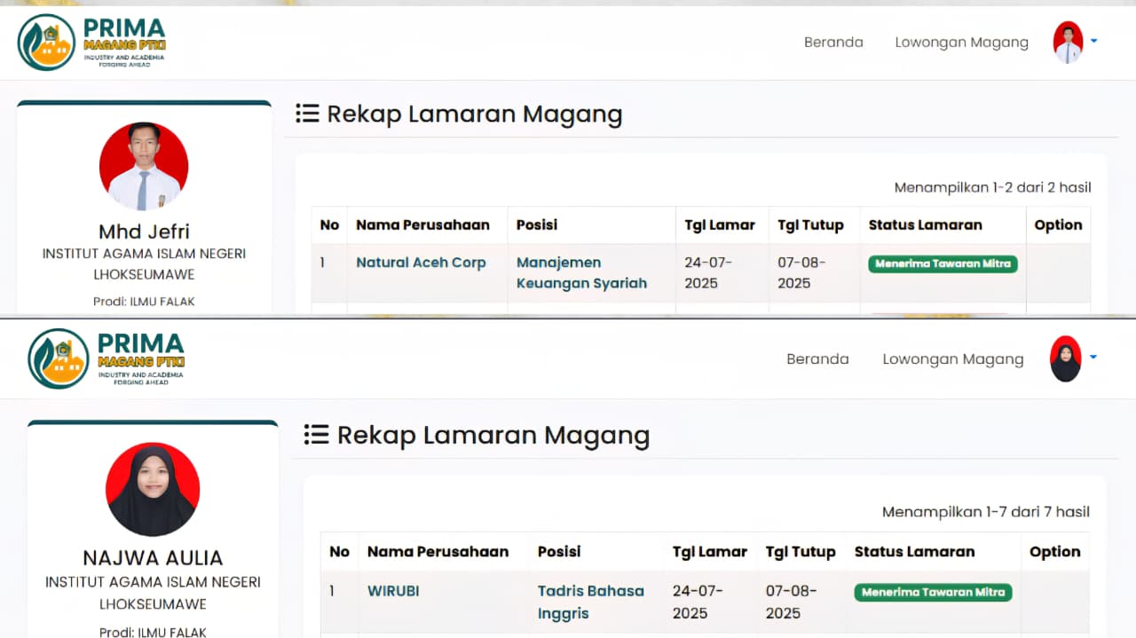Click the PRIMA Magang PTKI logo above Najwa Aulia's profile

pyautogui.click(x=106, y=358)
